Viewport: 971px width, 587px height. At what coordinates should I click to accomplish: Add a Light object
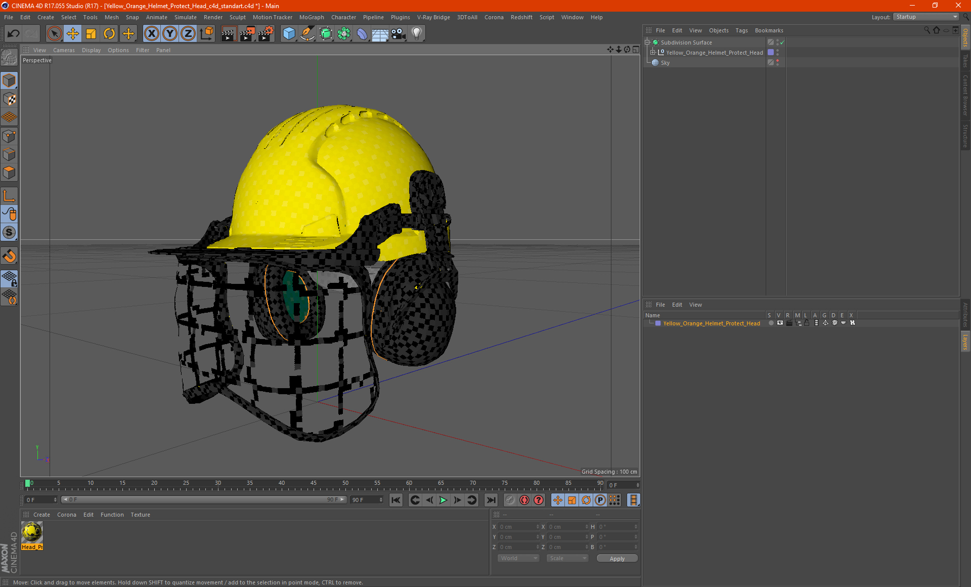pos(417,34)
